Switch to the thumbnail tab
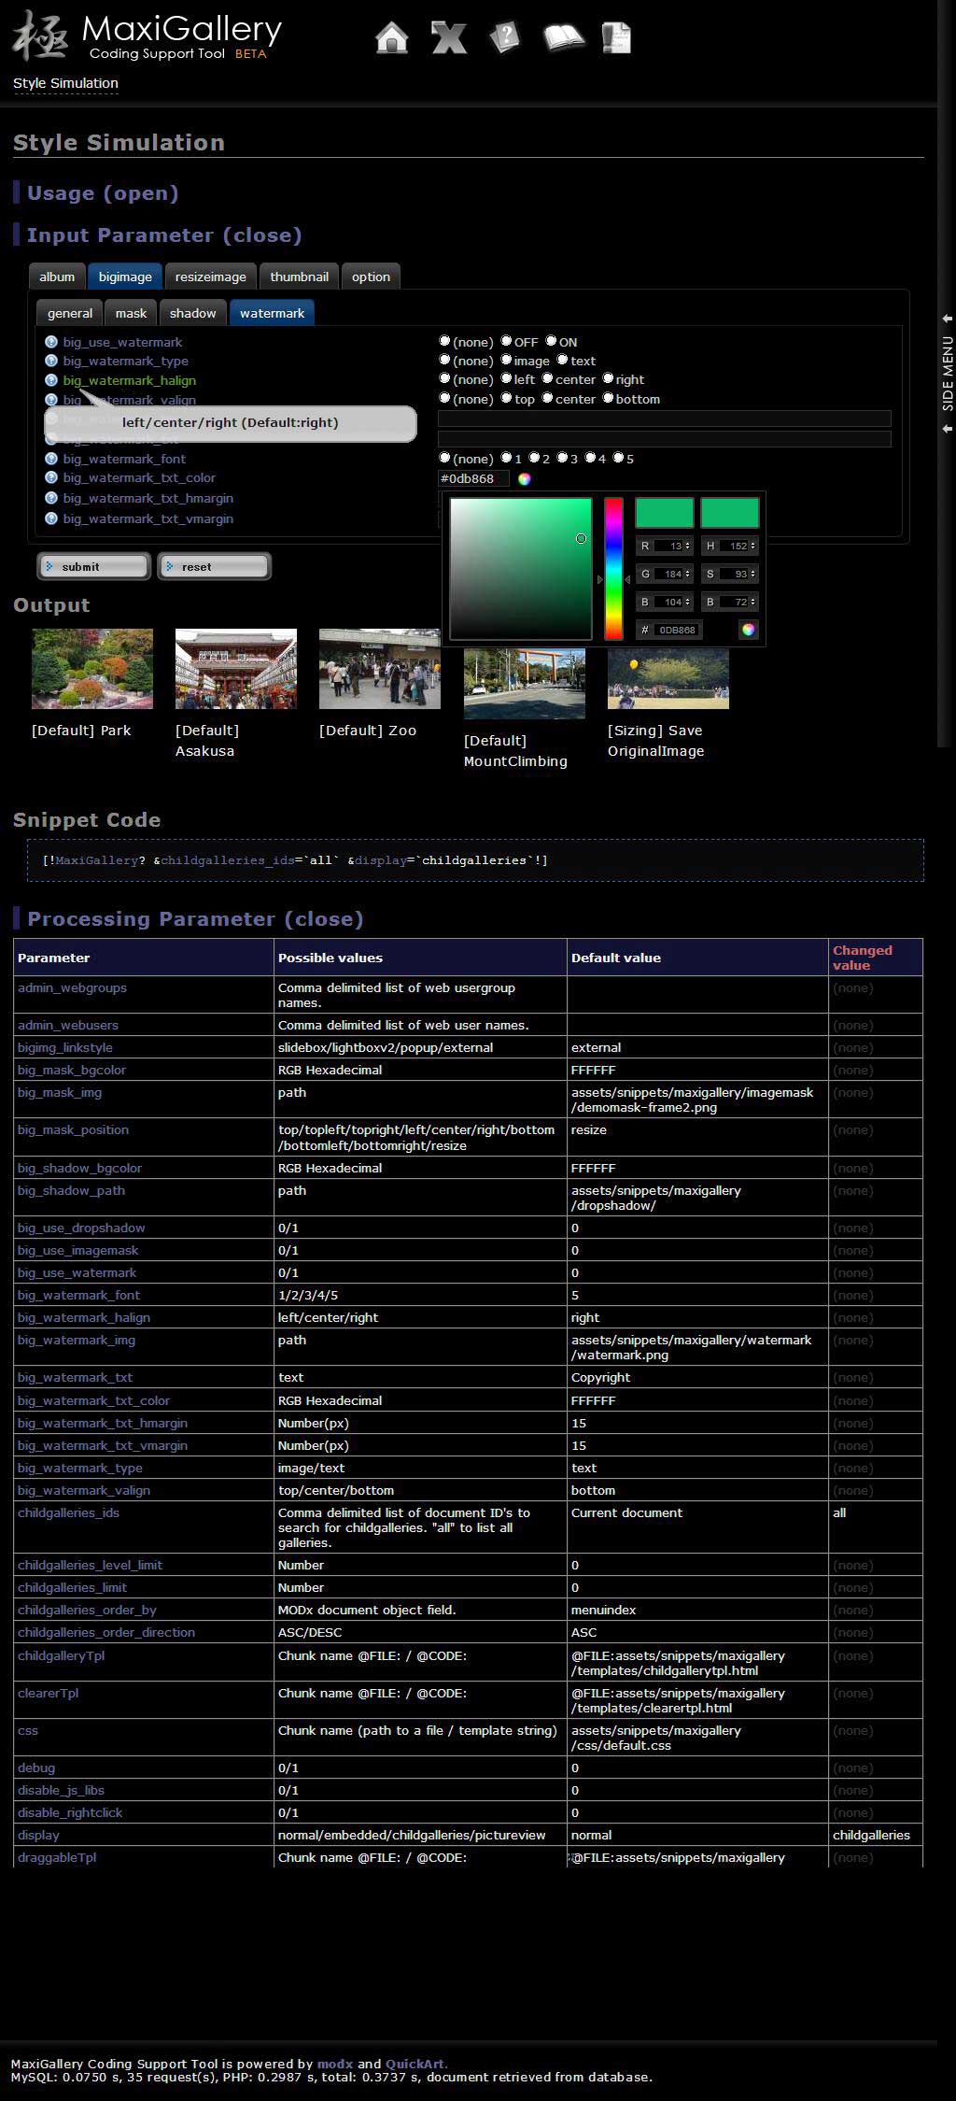The width and height of the screenshot is (956, 2101). coord(299,277)
